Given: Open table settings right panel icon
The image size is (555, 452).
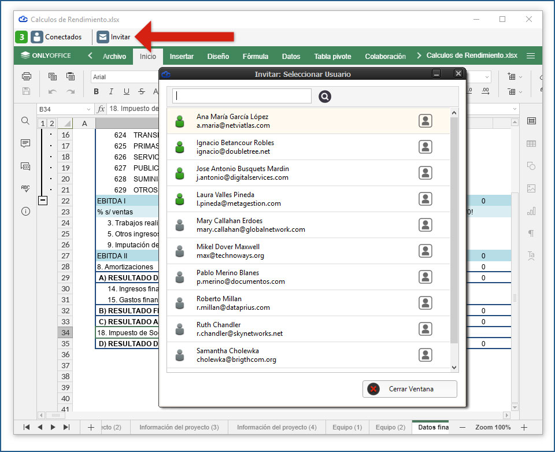Looking at the screenshot, I should (x=531, y=144).
